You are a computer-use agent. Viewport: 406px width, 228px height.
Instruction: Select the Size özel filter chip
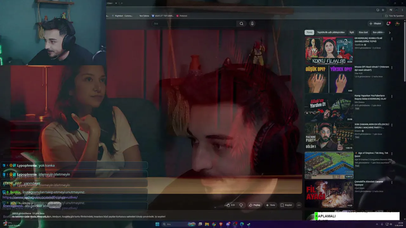(x=363, y=32)
